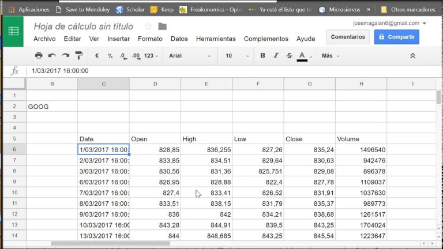Viewport: 443px width, 249px height.
Task: Star the spreadsheet document
Action: coord(148,27)
